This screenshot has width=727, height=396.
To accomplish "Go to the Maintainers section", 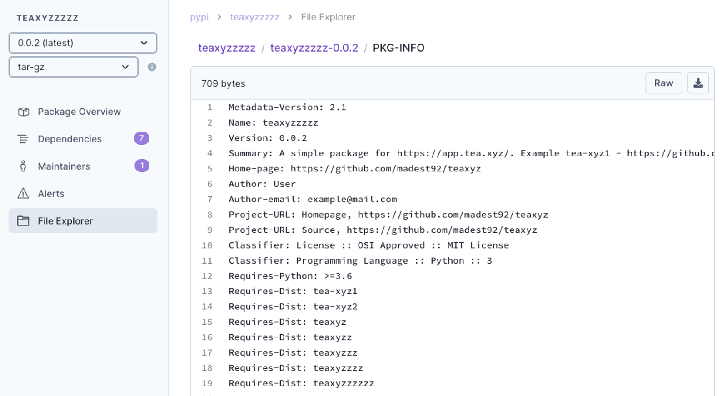I will [x=83, y=166].
